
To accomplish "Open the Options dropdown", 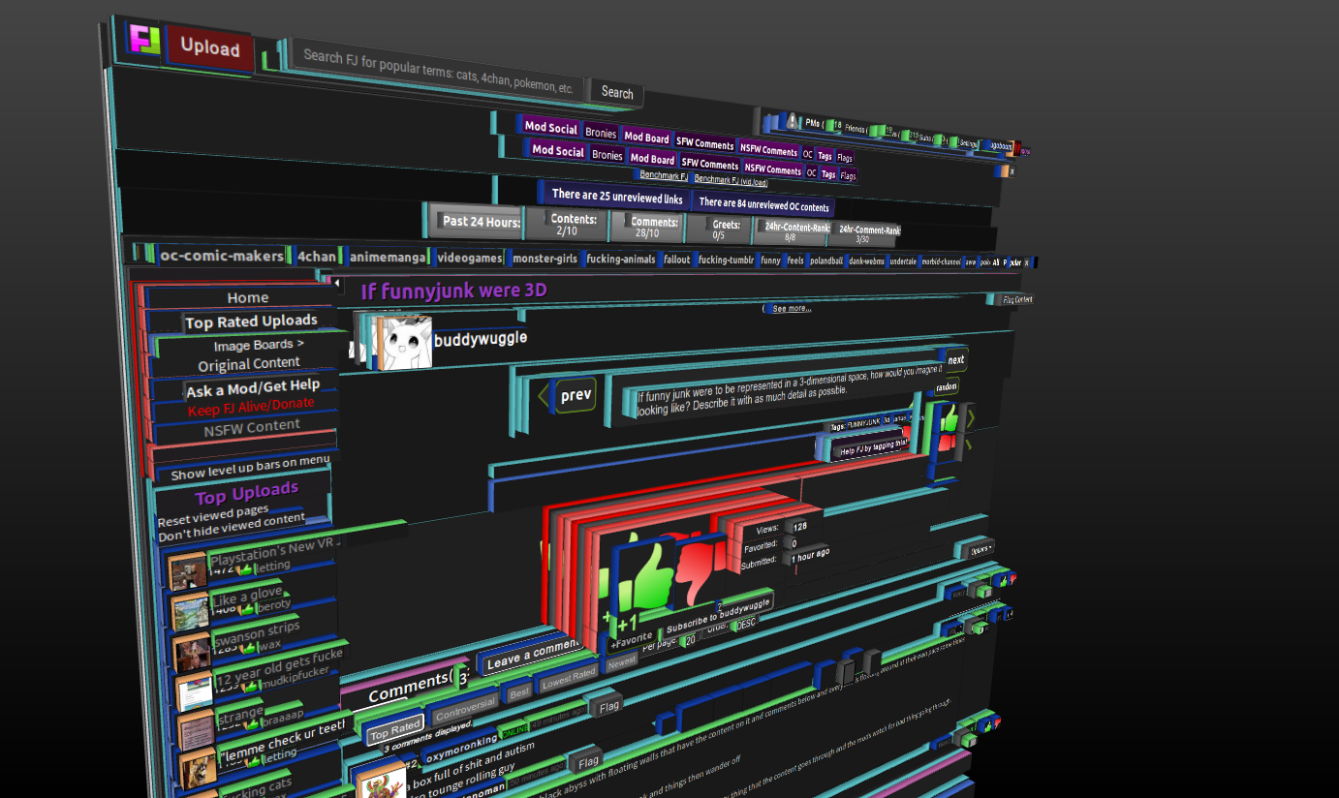I will (980, 549).
